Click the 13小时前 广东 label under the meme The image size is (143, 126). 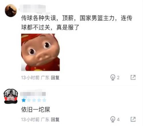pos(35,78)
